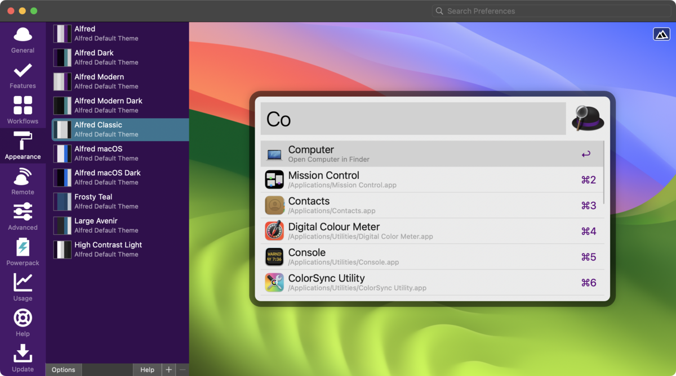Open the theme Options button
The height and width of the screenshot is (376, 676).
(64, 370)
